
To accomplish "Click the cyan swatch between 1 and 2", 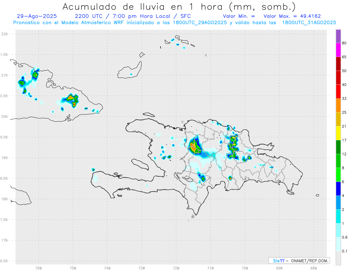I will tap(338, 217).
